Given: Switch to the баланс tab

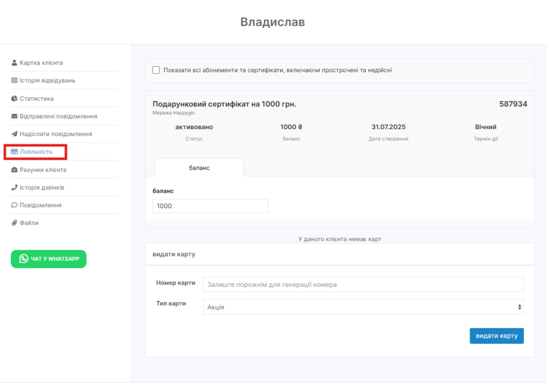Looking at the screenshot, I should click(199, 168).
